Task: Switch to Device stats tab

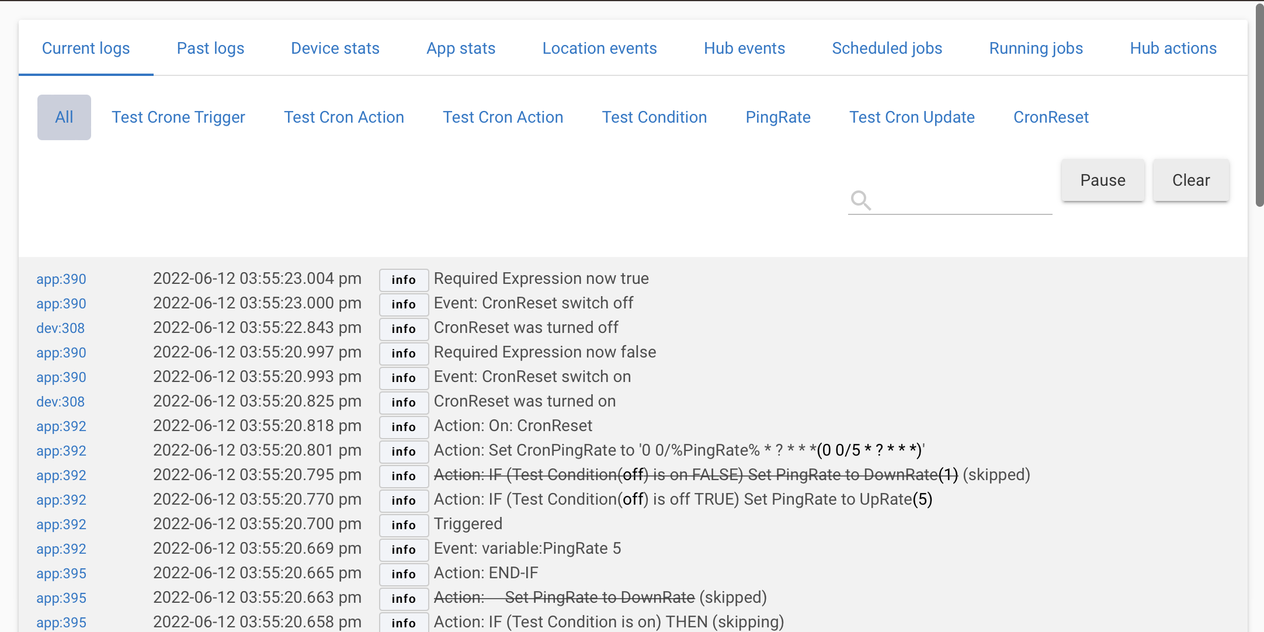Action: coord(335,48)
